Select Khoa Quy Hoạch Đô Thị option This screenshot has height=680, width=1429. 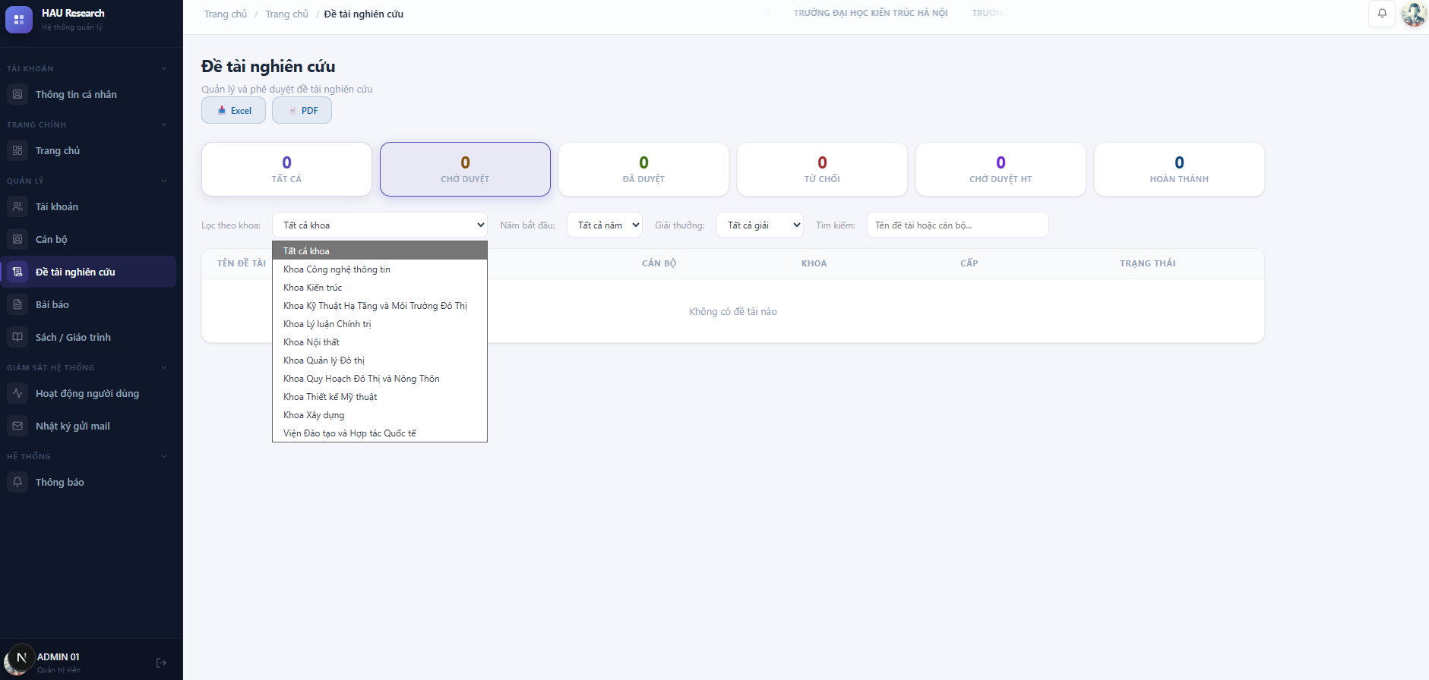point(380,379)
